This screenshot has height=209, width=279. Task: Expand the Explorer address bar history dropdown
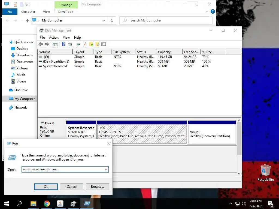coord(104,21)
